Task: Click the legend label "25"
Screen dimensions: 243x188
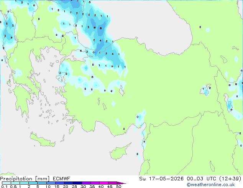Action: tap(74, 186)
